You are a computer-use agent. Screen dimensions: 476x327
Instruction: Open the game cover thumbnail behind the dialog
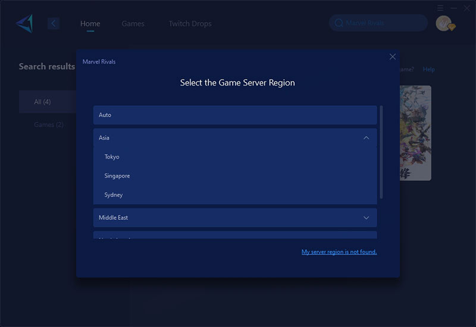[x=415, y=133]
